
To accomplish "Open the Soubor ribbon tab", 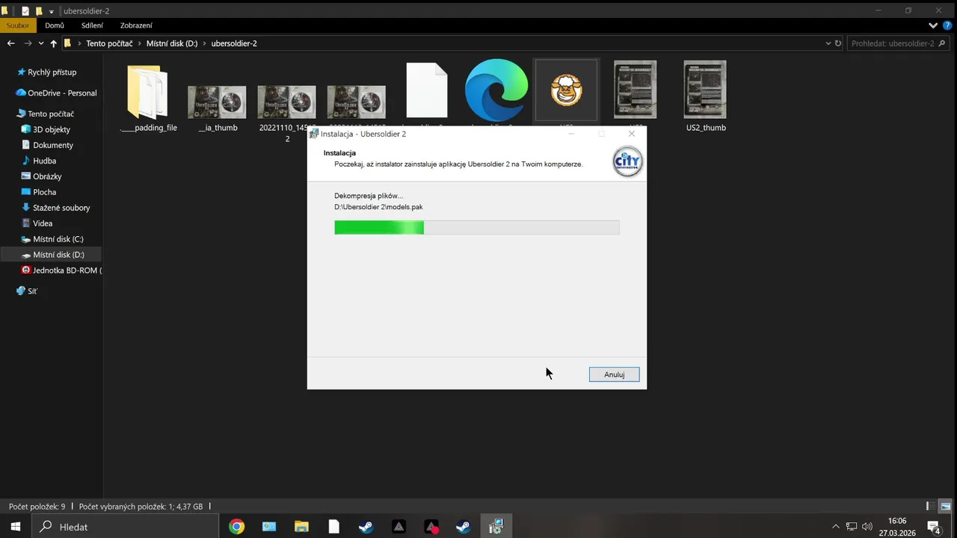I will click(18, 25).
